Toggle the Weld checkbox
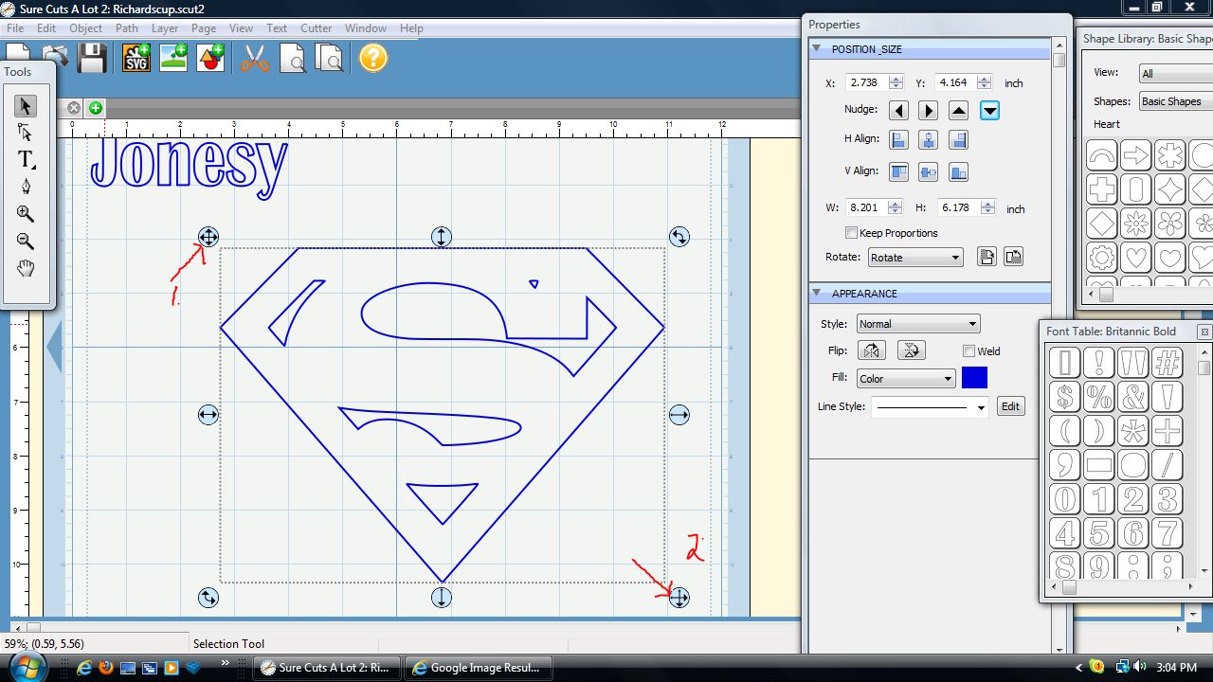Image resolution: width=1213 pixels, height=682 pixels. click(969, 351)
